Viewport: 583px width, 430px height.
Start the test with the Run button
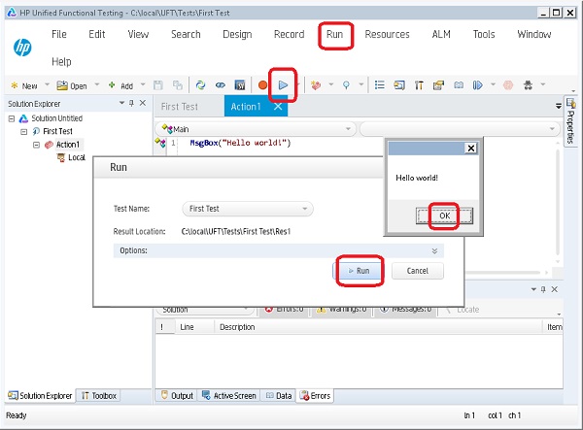[x=359, y=271]
